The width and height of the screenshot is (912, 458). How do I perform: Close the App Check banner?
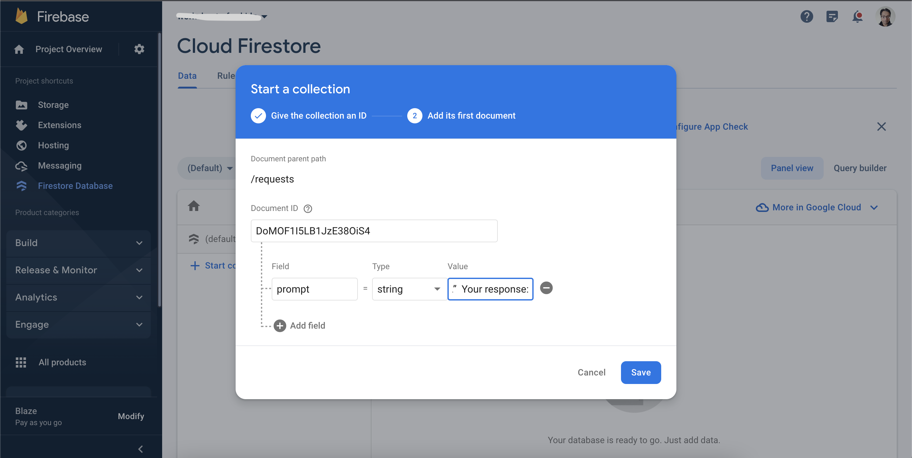882,127
